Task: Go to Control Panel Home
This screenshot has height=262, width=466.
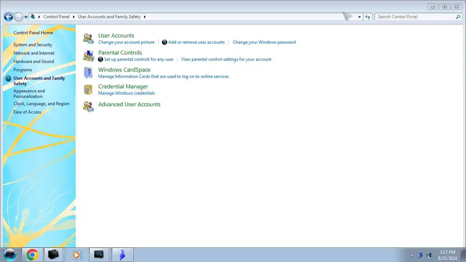Action: point(33,33)
